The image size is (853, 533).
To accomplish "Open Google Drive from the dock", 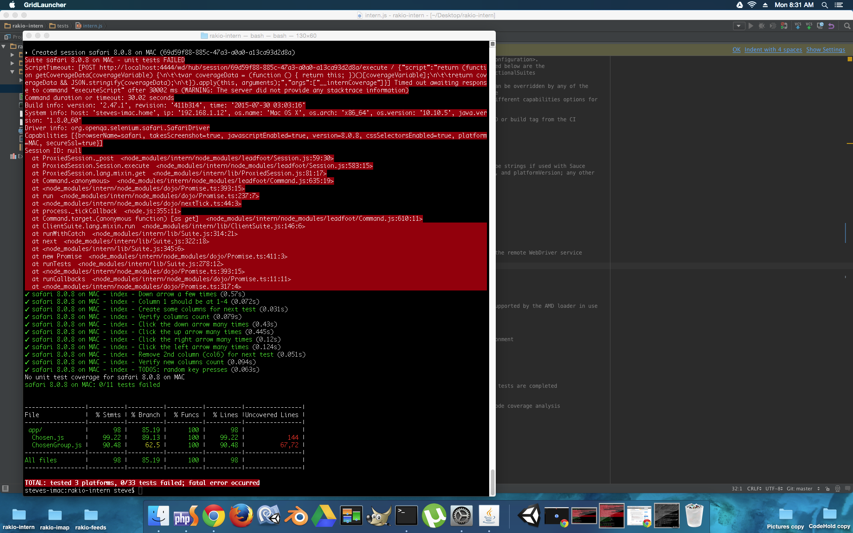I will tap(324, 516).
